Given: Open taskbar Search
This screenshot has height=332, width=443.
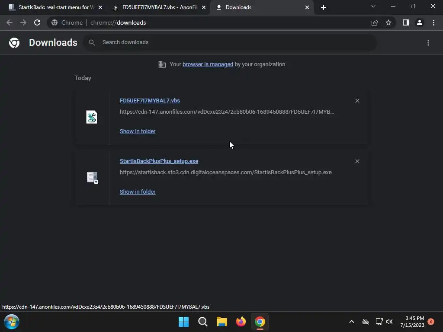Looking at the screenshot, I should pyautogui.click(x=202, y=322).
